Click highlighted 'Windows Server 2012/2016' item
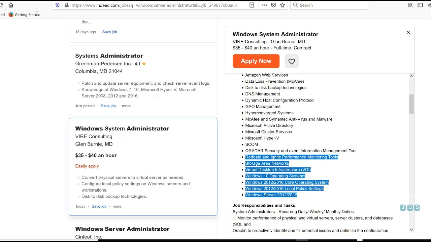Screen dimensions: 431x242 [x=271, y=195]
